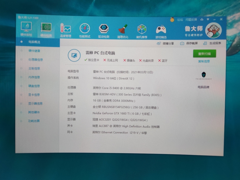The image size is (240, 180).
Task: Open the title bar dropdown menu arrow
Action: point(208,19)
